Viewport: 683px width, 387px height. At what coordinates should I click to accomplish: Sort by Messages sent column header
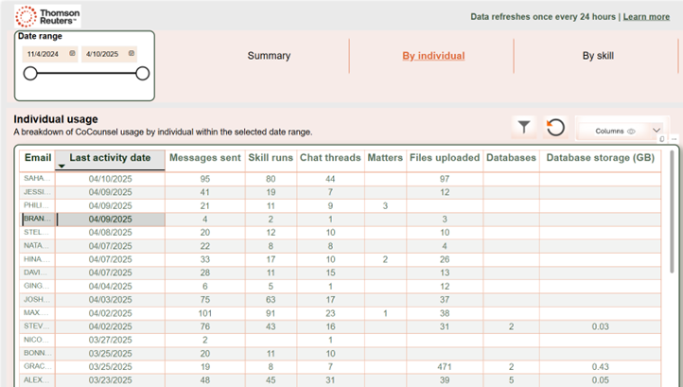click(205, 158)
